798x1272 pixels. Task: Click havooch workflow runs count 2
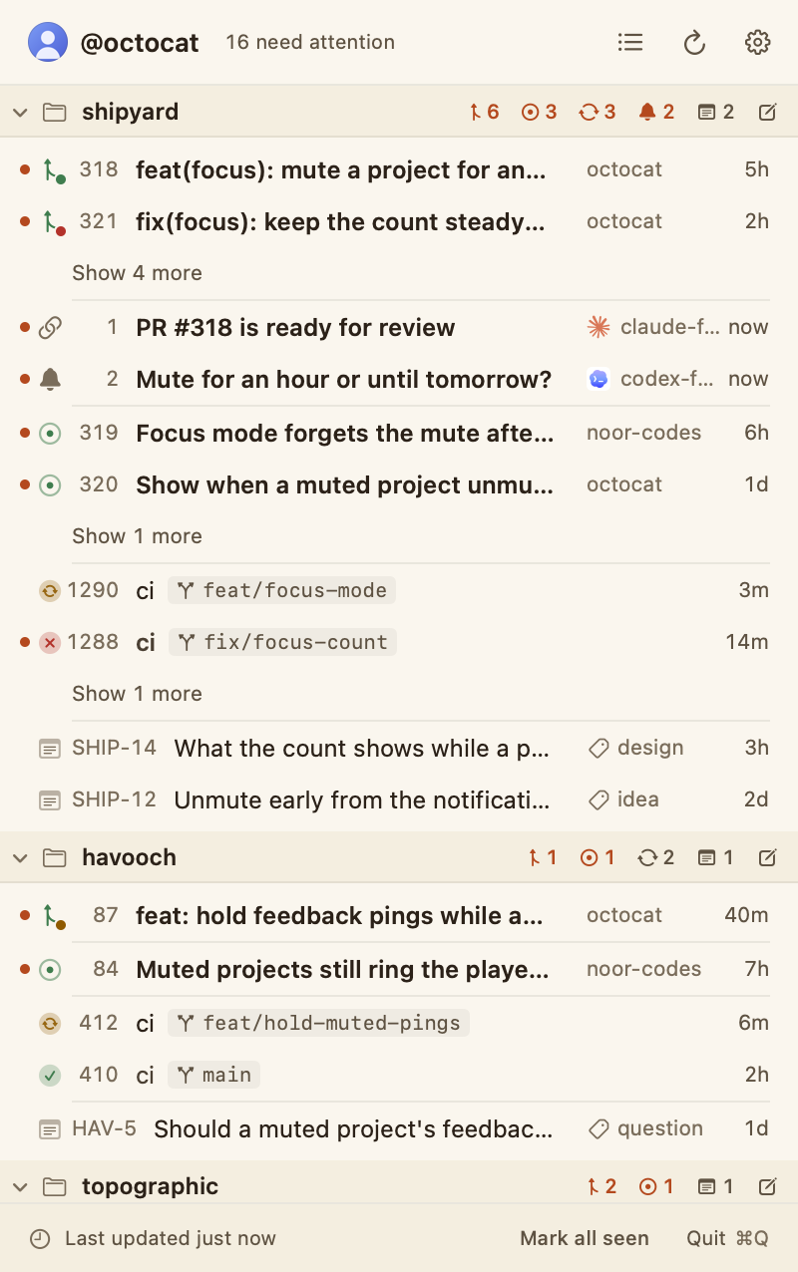coord(656,857)
